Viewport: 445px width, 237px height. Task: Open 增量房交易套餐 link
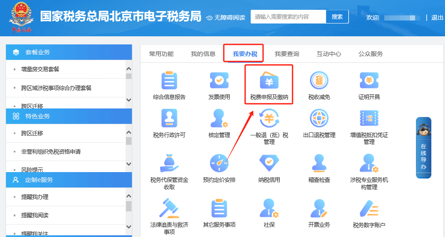point(40,69)
